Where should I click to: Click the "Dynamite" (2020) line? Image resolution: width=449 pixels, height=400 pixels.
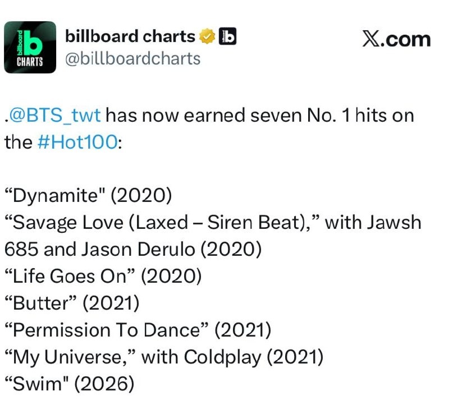(x=89, y=196)
